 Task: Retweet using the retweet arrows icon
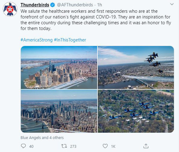(64, 146)
